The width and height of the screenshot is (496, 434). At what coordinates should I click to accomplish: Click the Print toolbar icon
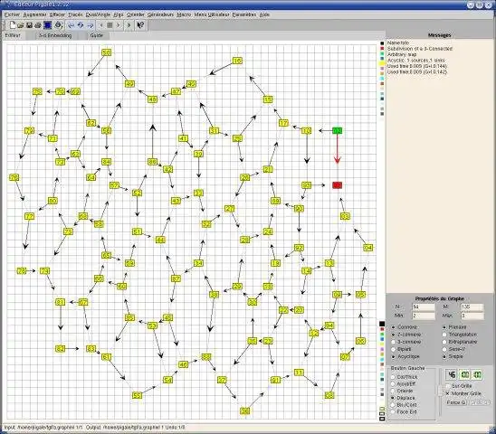pos(38,25)
